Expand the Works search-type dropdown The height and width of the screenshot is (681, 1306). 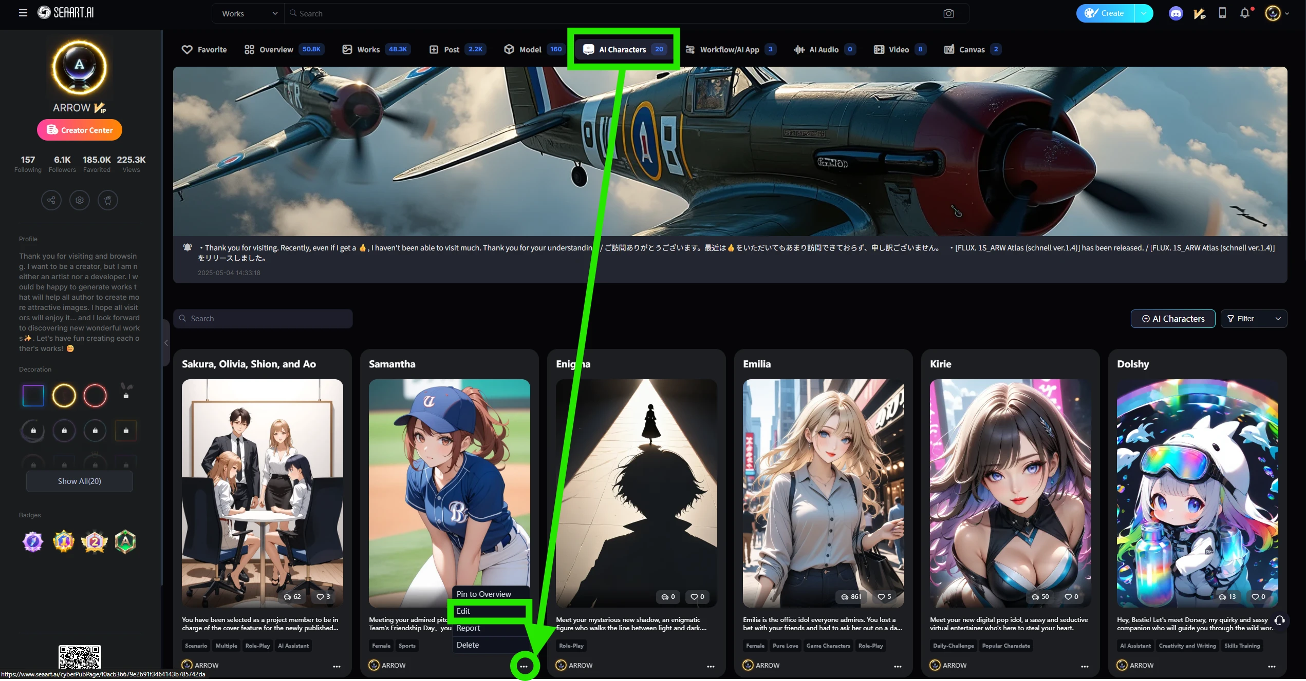pos(249,13)
